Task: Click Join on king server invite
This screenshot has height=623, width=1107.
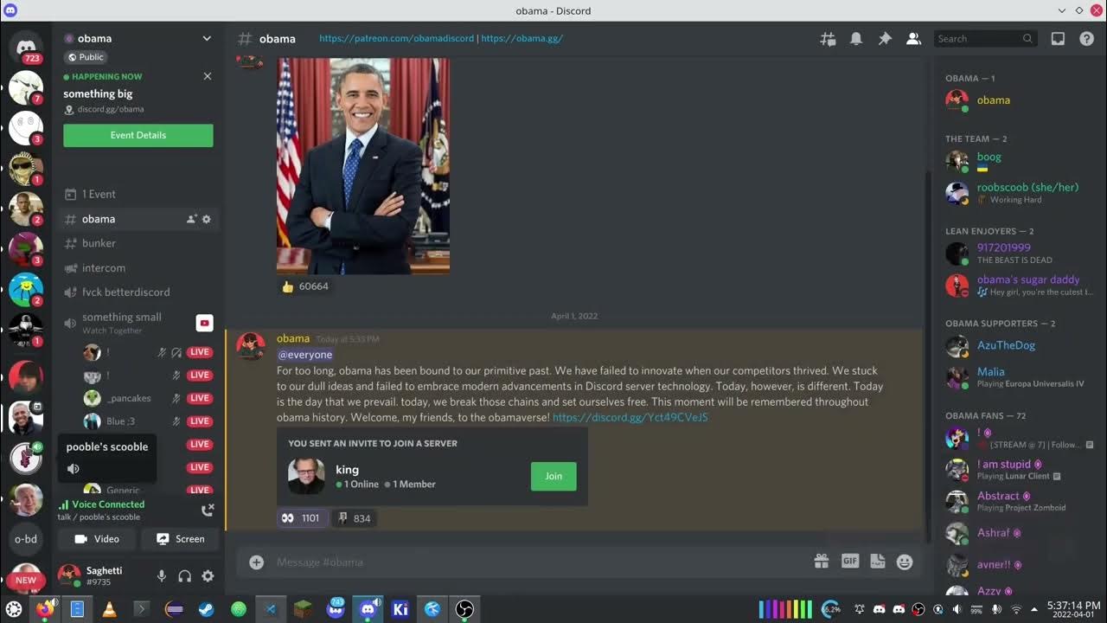Action: (x=553, y=476)
